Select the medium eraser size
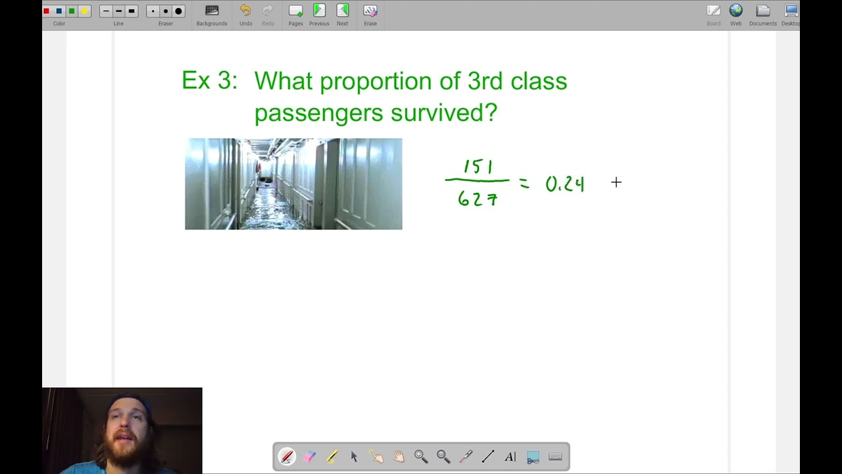842x474 pixels. [x=165, y=11]
